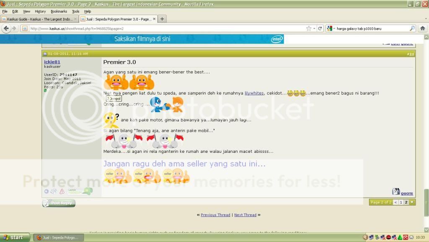
Task: Click post number #34 link
Action: 410,54
